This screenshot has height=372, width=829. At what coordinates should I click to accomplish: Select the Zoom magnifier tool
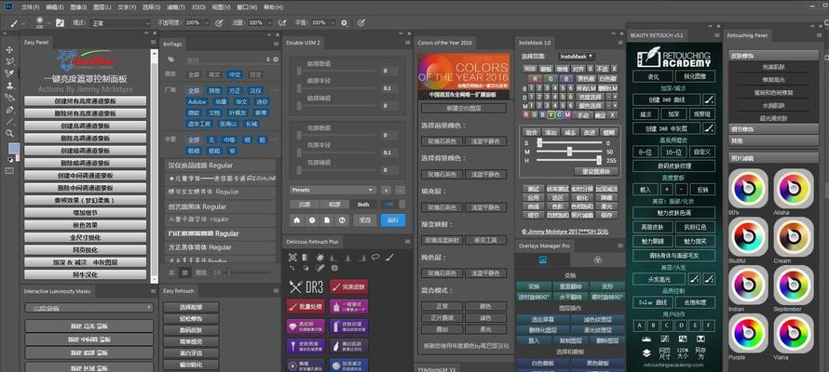point(9,134)
